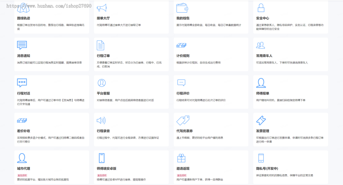
Task: Click the text 代驾师傅可通过接单大厅进行接取订单
Action: tap(119, 25)
